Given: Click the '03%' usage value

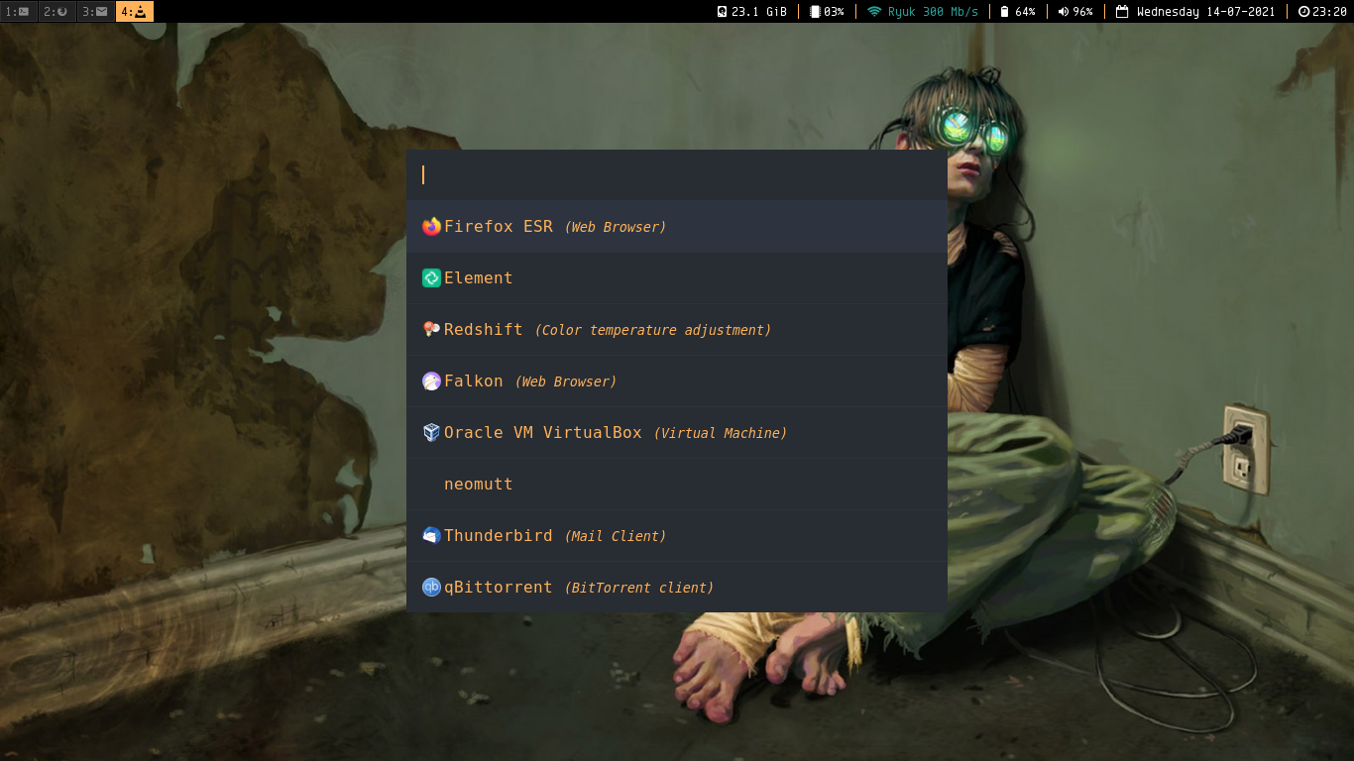Looking at the screenshot, I should (834, 12).
